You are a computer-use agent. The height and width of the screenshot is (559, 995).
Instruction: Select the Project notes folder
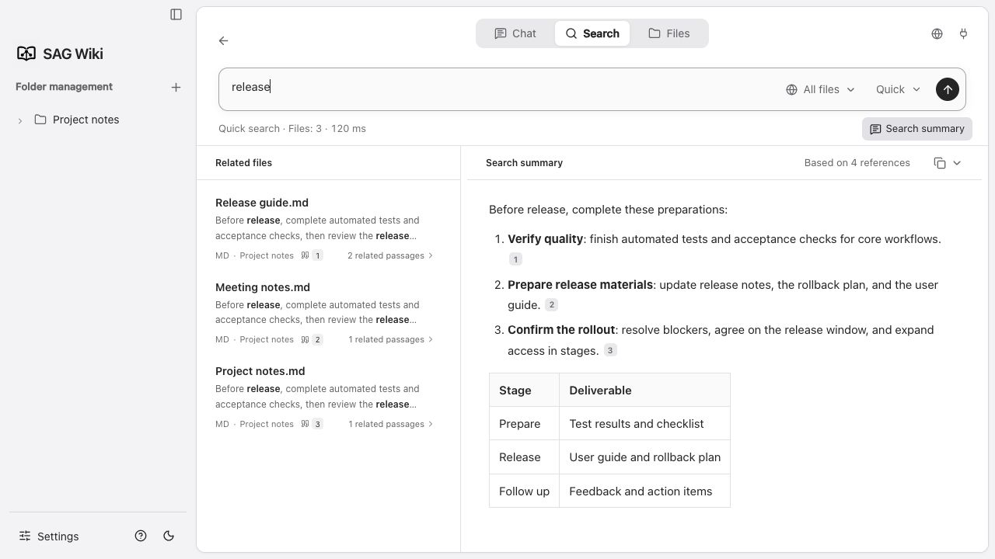point(86,120)
